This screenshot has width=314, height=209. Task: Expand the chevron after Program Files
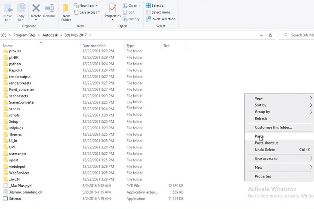click(39, 35)
